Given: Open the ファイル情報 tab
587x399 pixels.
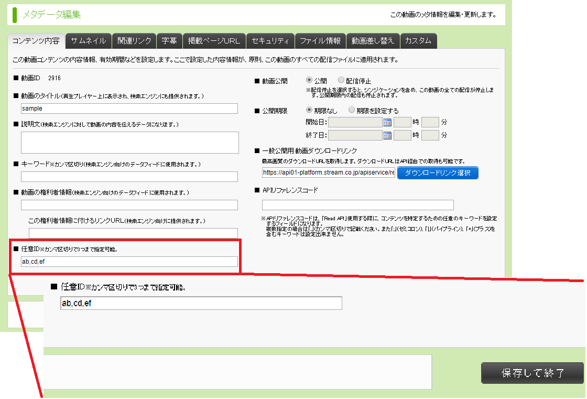Looking at the screenshot, I should pos(320,41).
